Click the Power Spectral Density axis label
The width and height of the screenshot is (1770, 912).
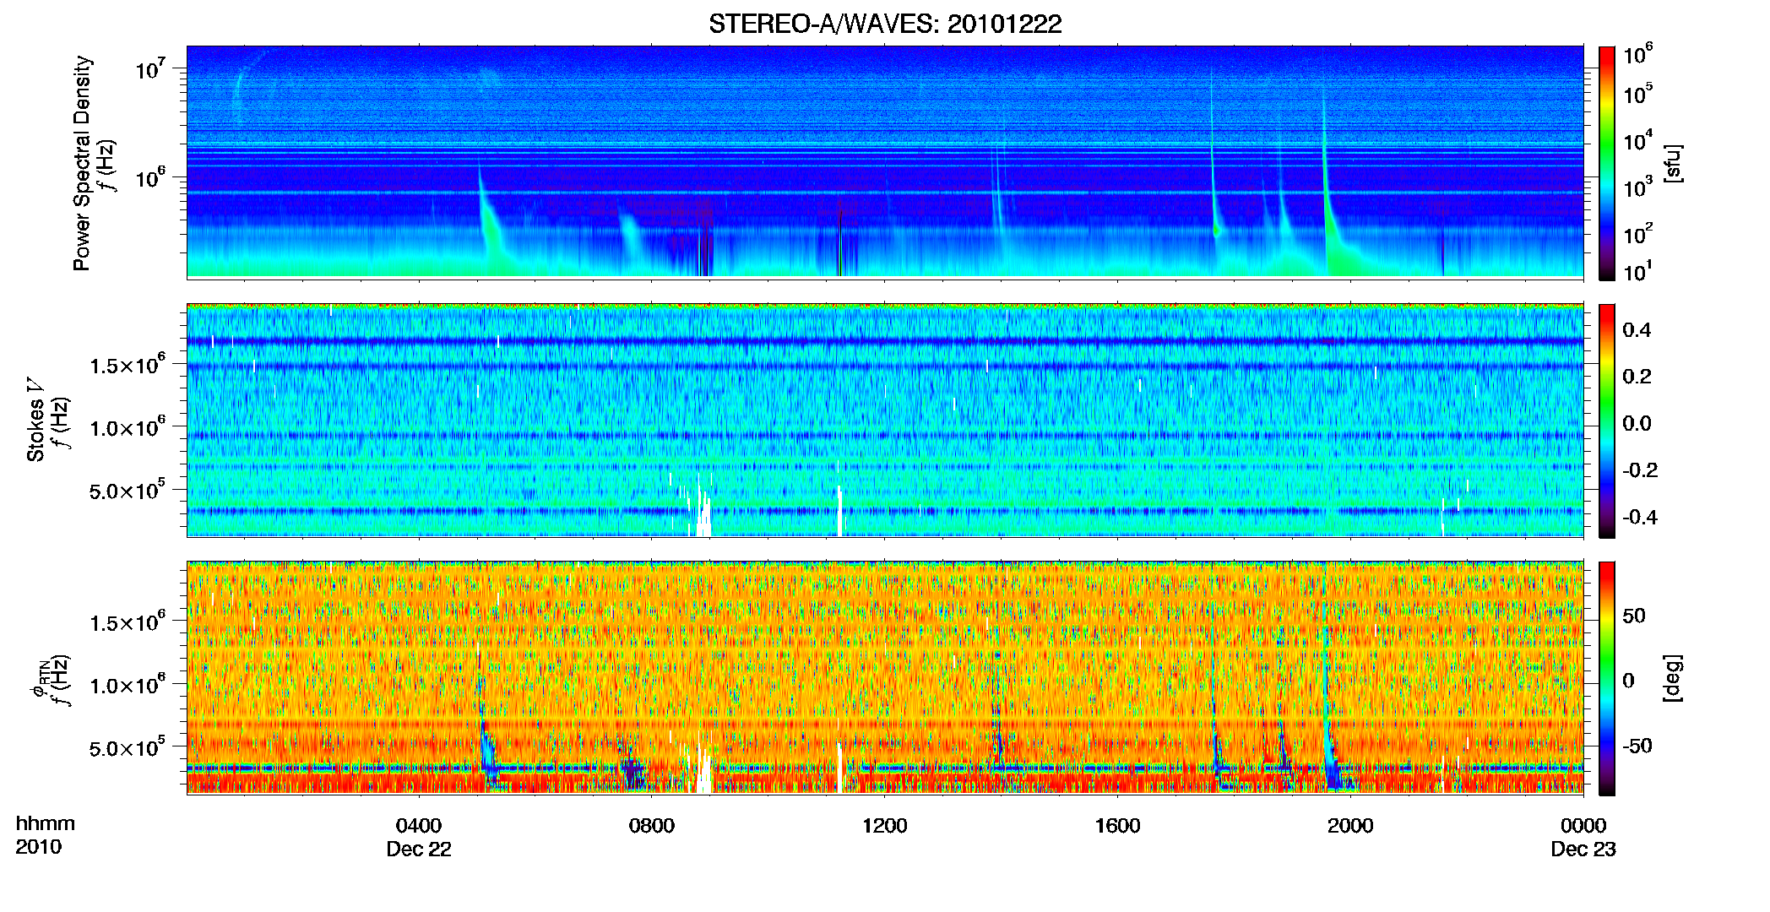pos(82,163)
